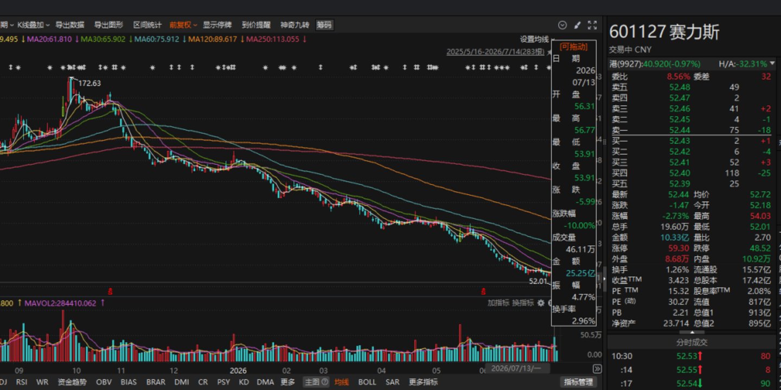Viewport: 781px width, 390px height.
Task: Open 更多 sub-indicator list
Action: click(288, 382)
